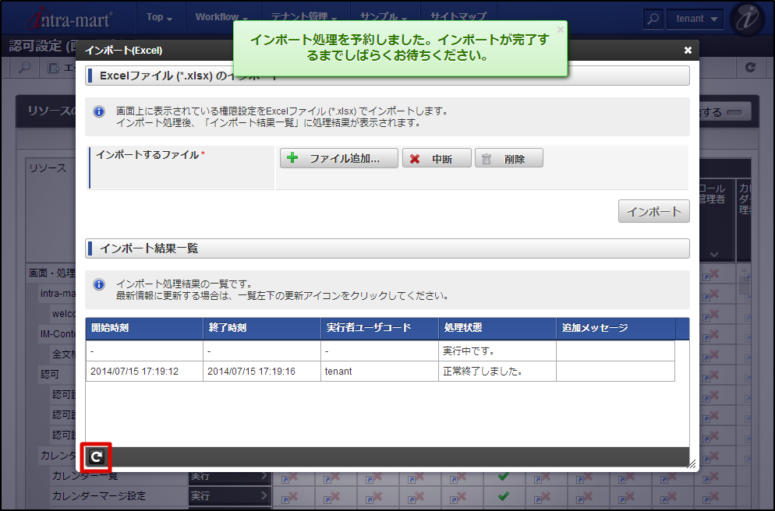Viewport: 775px width, 511px height.
Task: Open the tenant dropdown
Action: pyautogui.click(x=695, y=18)
